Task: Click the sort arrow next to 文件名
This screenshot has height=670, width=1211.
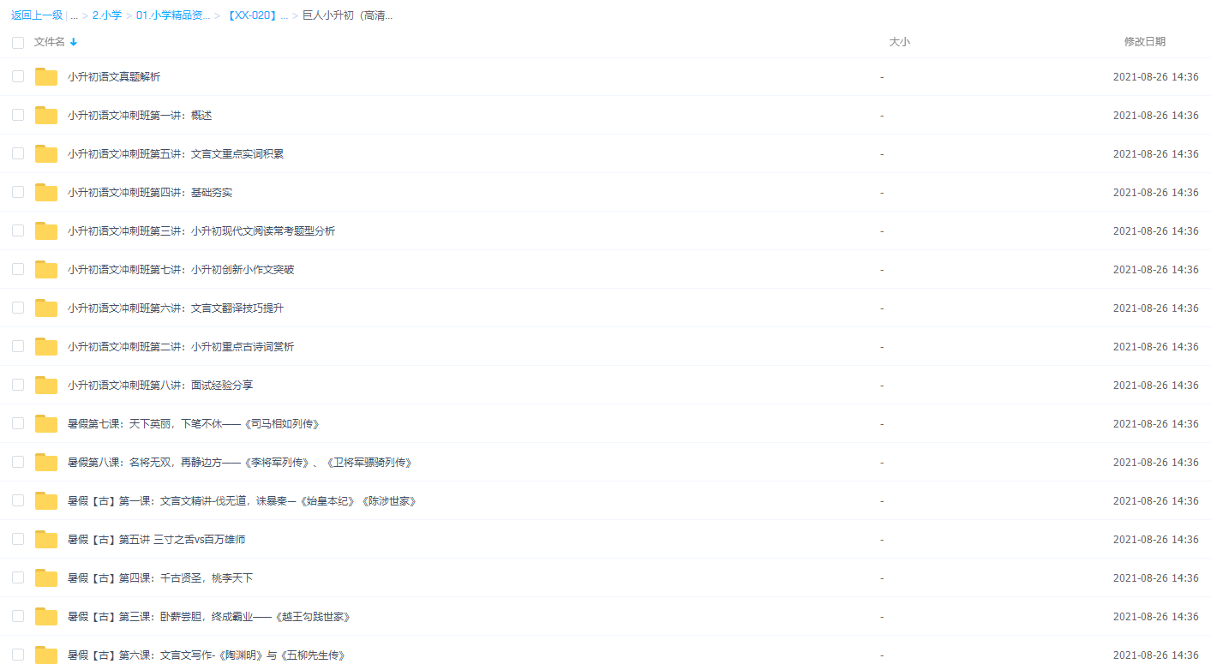Action: tap(73, 41)
